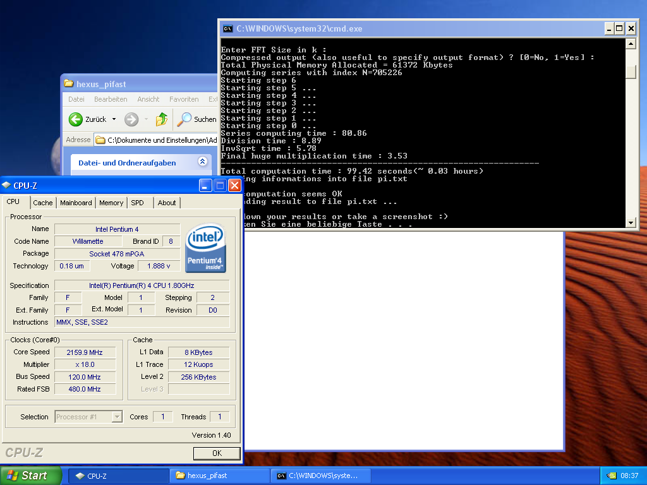Click the Voltage value 1.888 v
The height and width of the screenshot is (485, 647).
[x=159, y=266]
